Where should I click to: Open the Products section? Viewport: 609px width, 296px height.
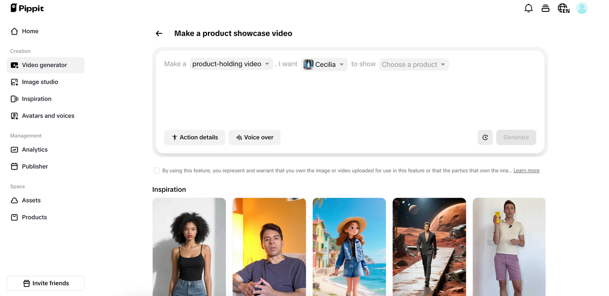(34, 217)
